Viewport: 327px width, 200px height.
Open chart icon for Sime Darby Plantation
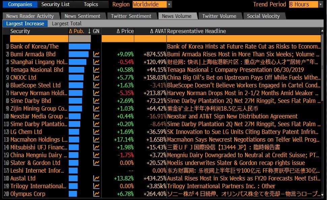pos(96,124)
